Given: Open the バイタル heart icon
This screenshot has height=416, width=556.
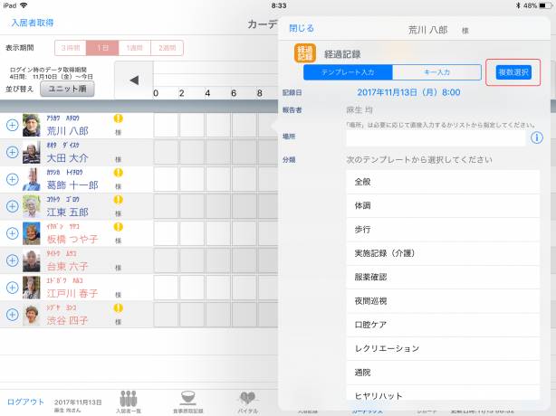Looking at the screenshot, I should tap(247, 402).
